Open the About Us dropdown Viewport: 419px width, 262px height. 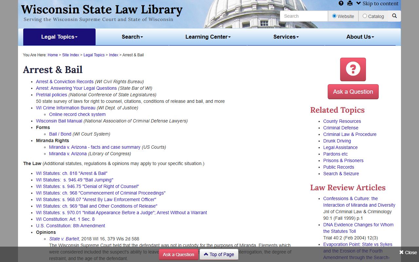(x=360, y=37)
